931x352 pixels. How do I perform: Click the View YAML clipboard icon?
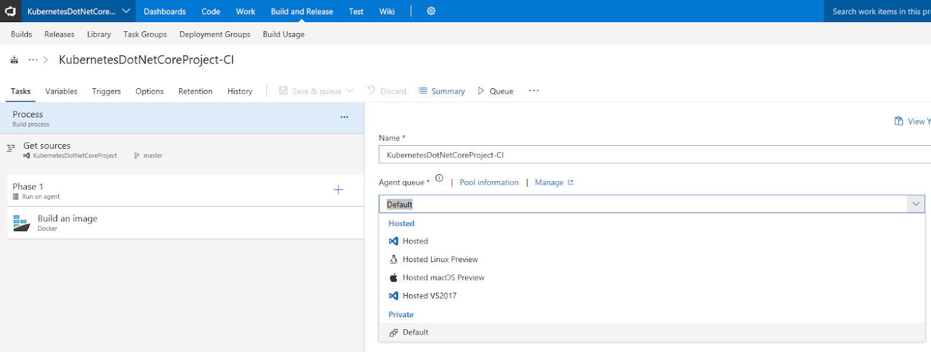tap(899, 121)
